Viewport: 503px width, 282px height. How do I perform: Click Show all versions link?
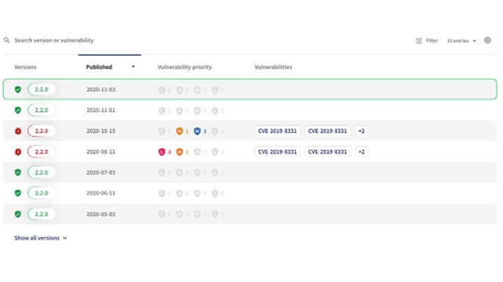point(37,238)
